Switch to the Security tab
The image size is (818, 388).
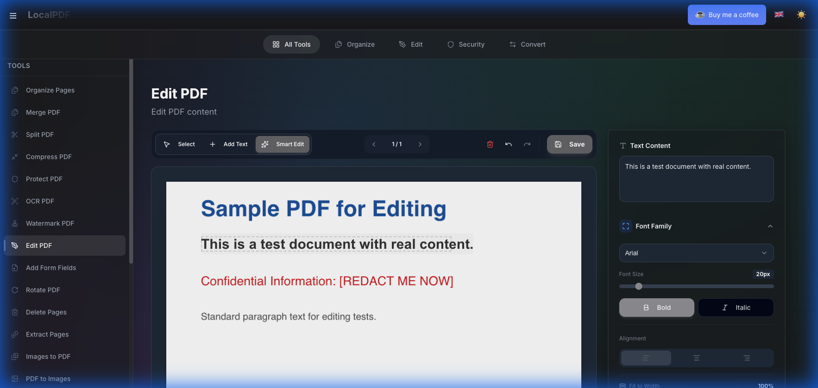tap(466, 44)
